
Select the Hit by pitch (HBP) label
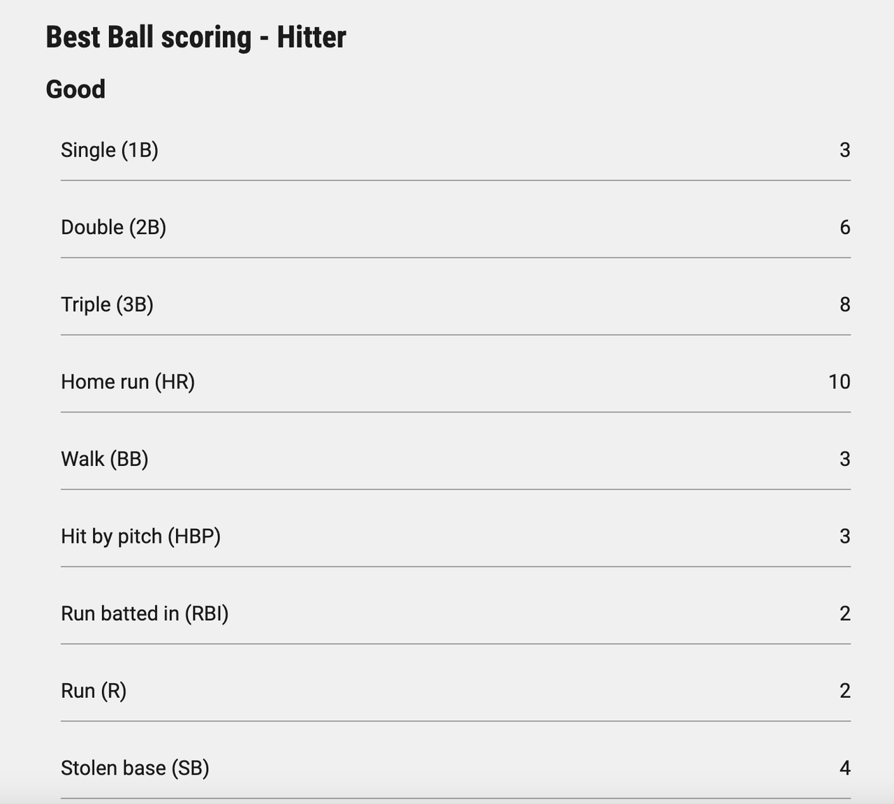140,536
